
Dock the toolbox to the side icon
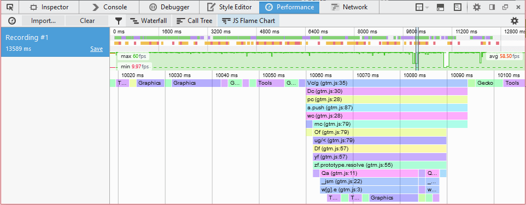492,7
